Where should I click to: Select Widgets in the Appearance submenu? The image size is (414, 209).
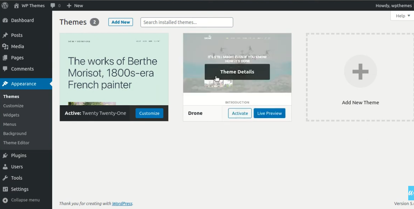coord(11,115)
